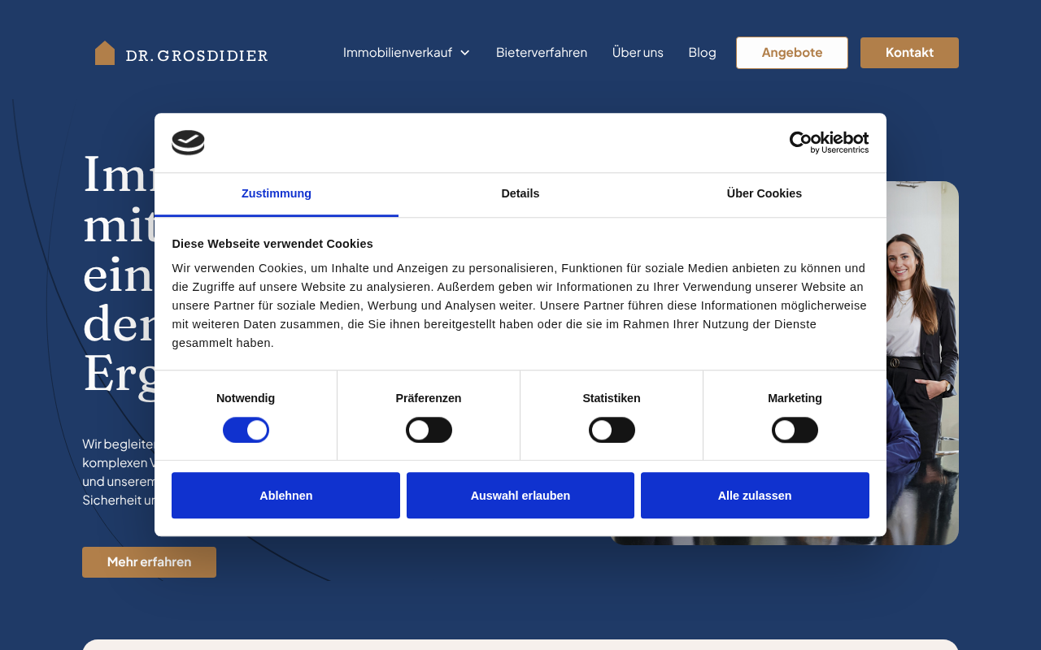Expand the Immobilienverkauf dropdown chevron
Image resolution: width=1041 pixels, height=650 pixels.
(x=465, y=53)
